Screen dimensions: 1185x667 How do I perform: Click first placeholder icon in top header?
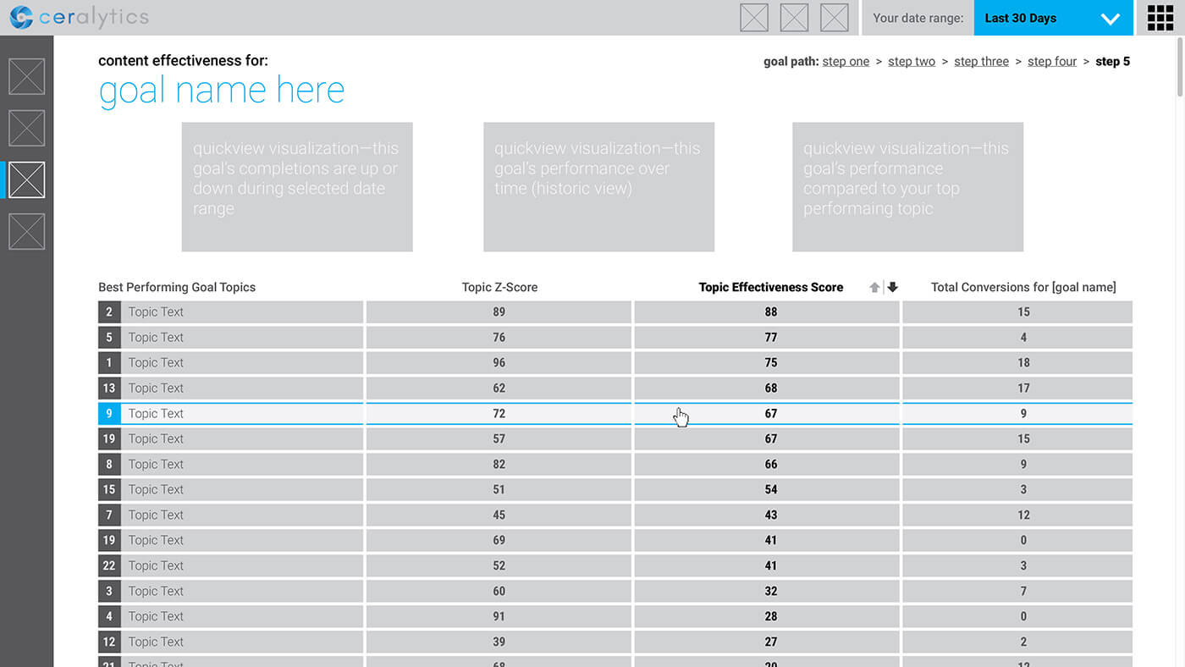[754, 18]
